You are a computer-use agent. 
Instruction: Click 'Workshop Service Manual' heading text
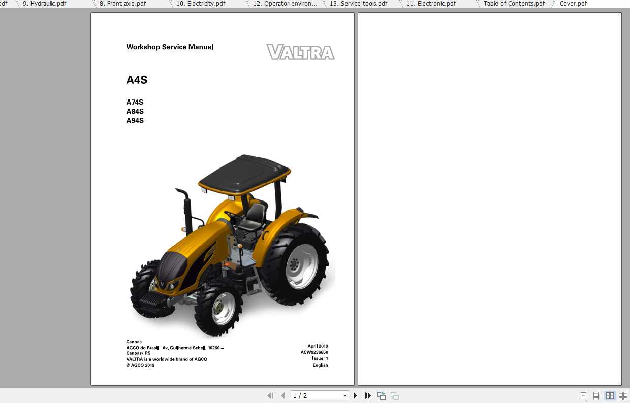(x=170, y=47)
